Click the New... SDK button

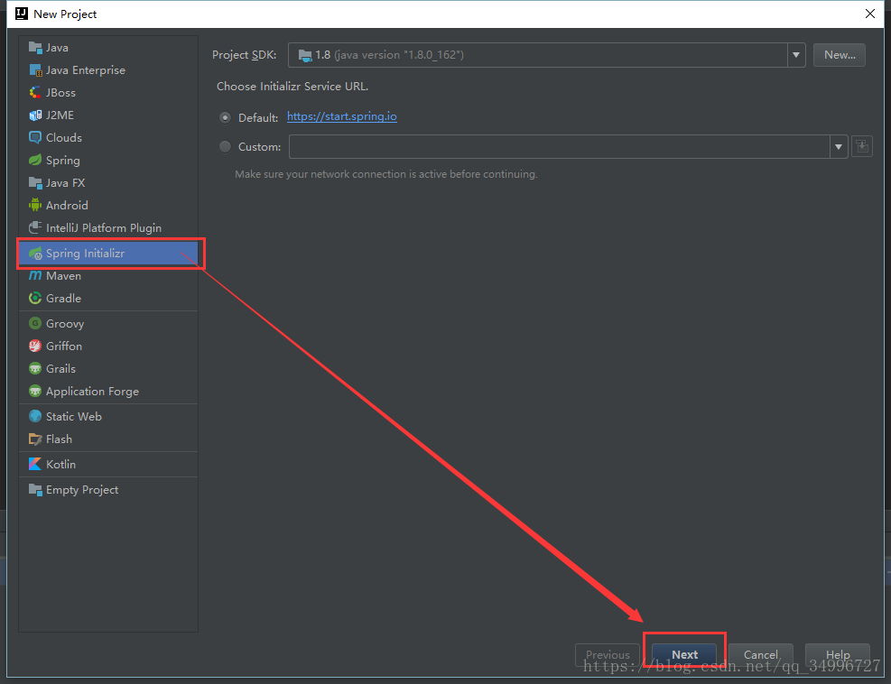tap(840, 55)
